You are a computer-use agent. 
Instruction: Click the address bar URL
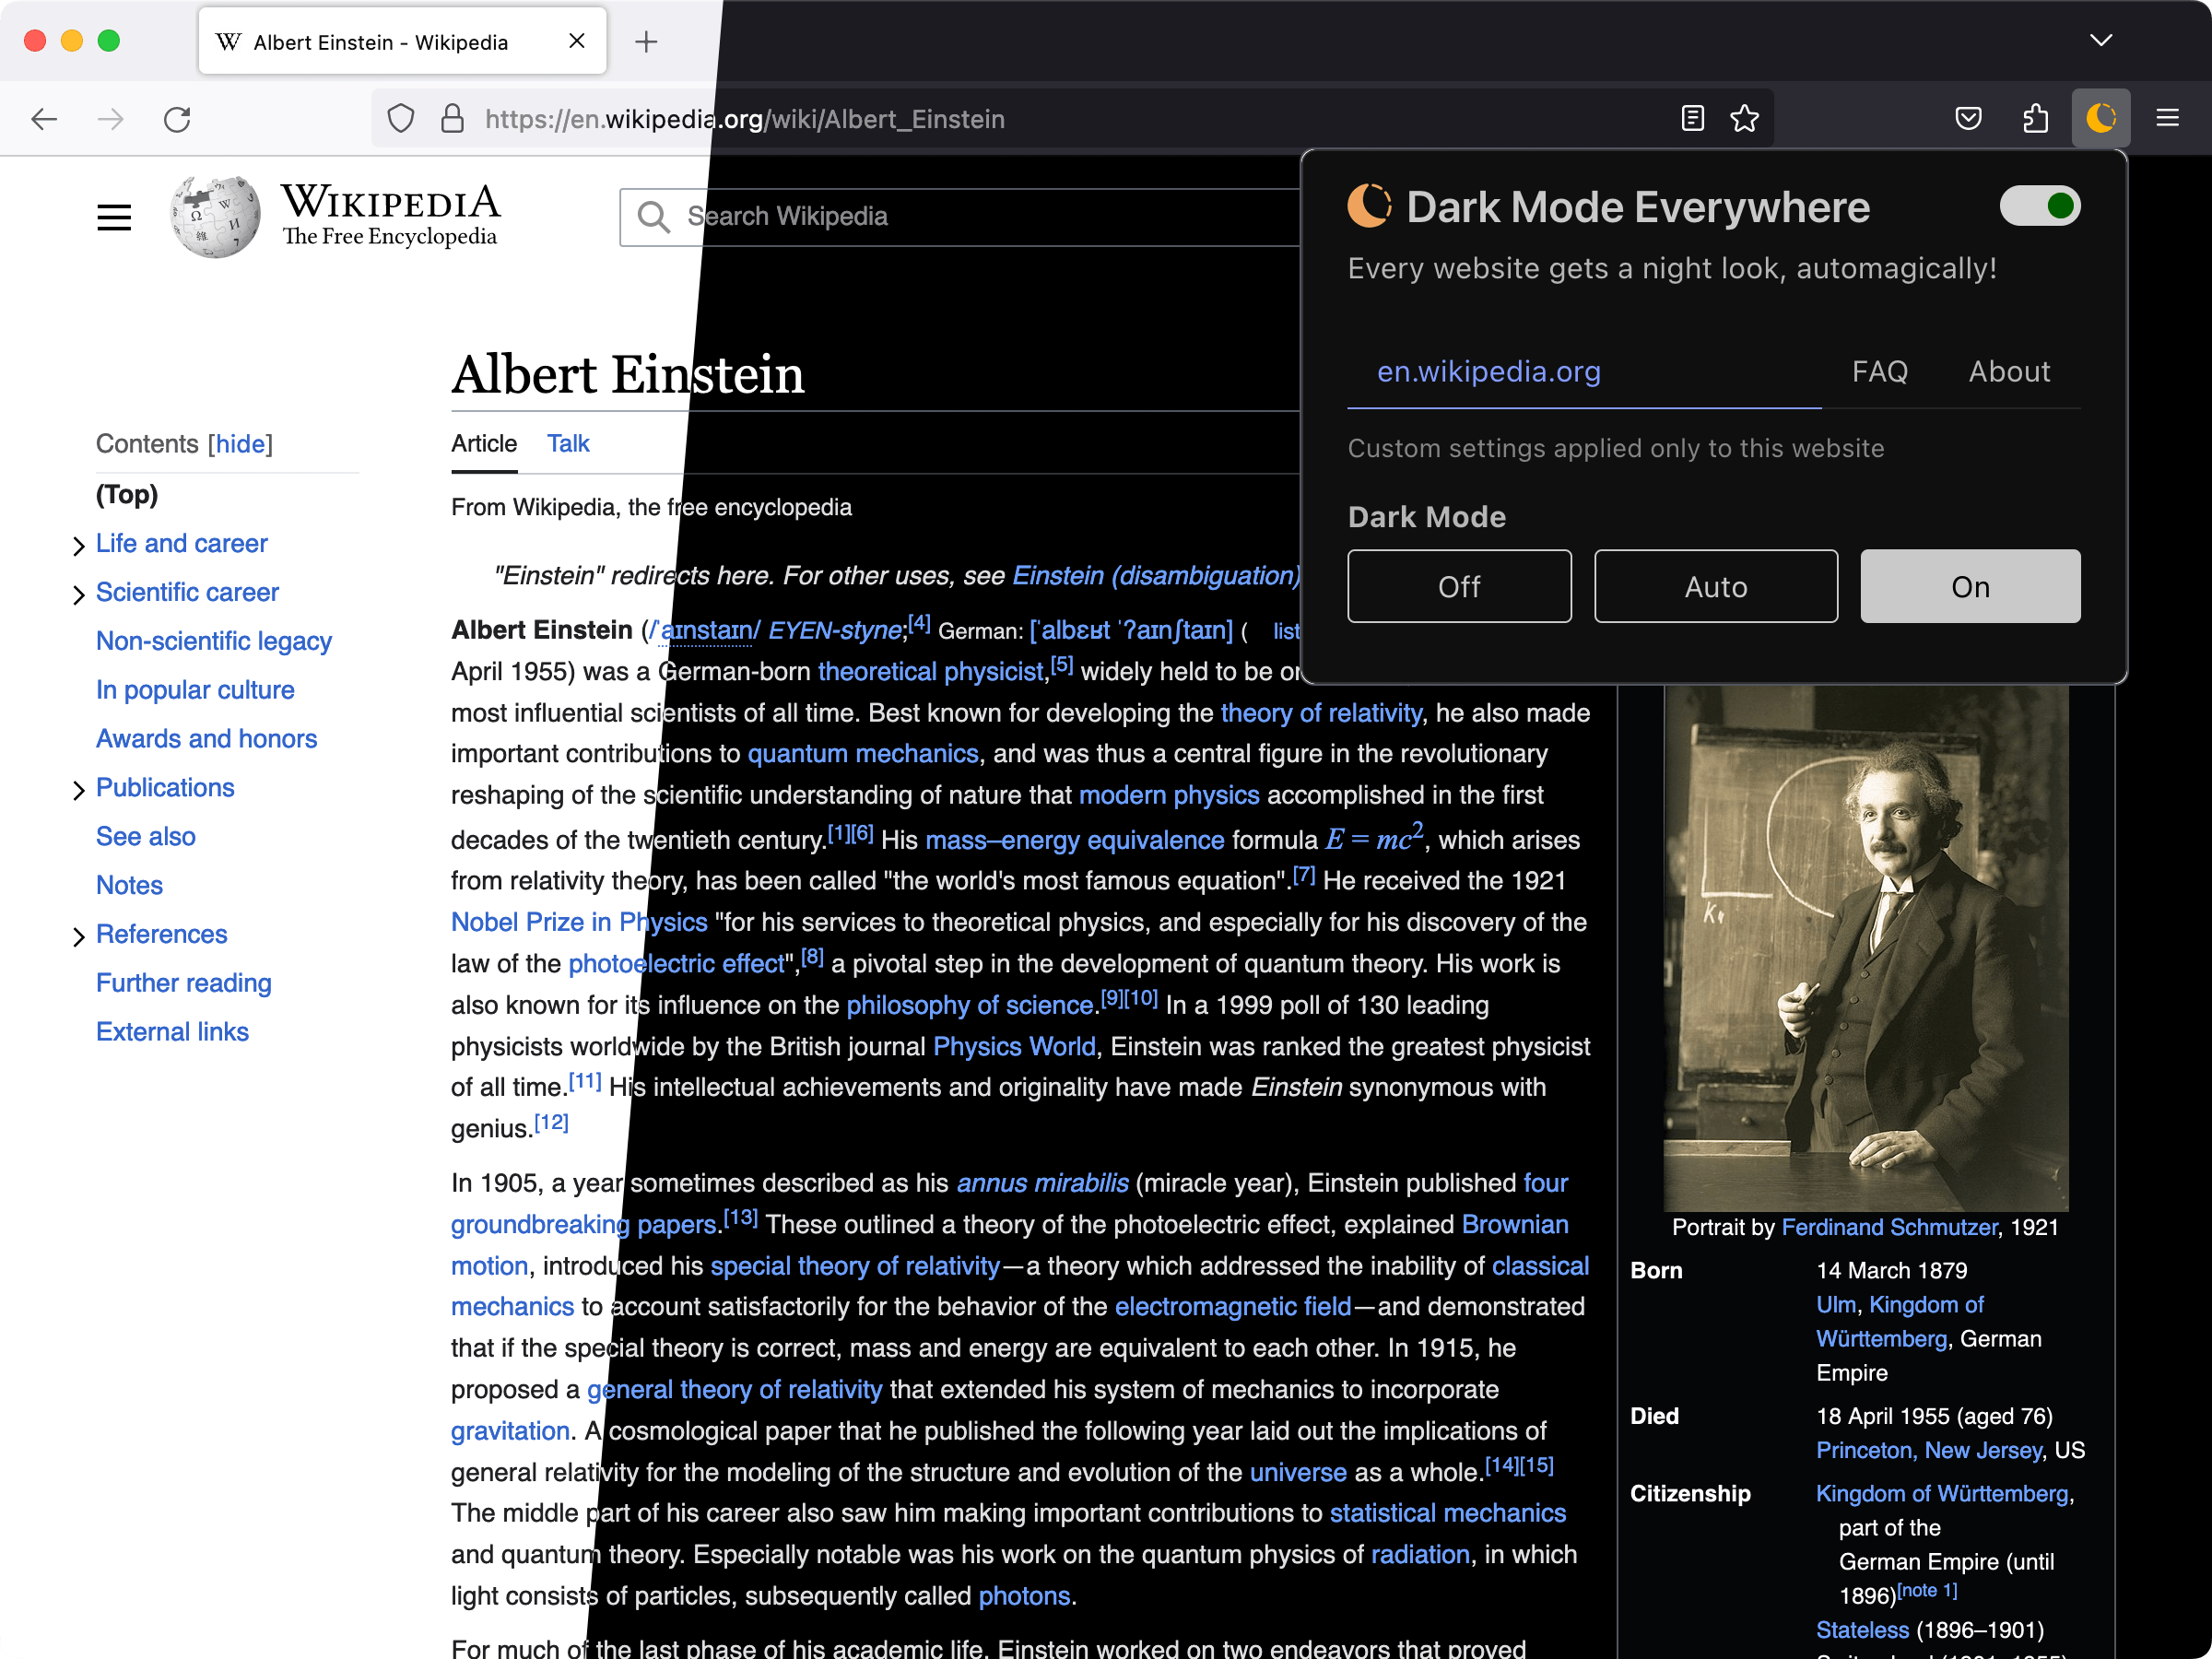[745, 119]
